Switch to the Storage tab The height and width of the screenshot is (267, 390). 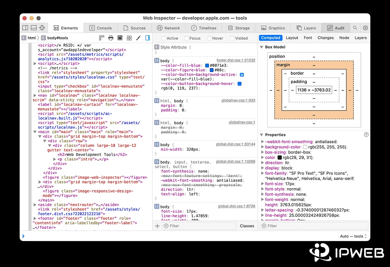[239, 28]
